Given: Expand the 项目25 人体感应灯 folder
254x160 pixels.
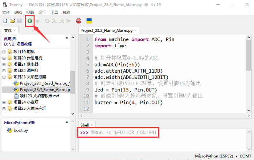Looking at the screenshot, I should pos(4,108).
